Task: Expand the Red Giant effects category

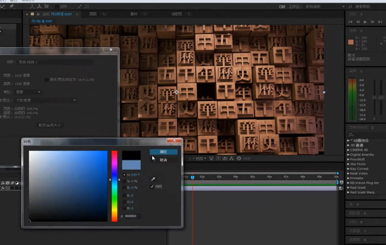Action: click(349, 187)
